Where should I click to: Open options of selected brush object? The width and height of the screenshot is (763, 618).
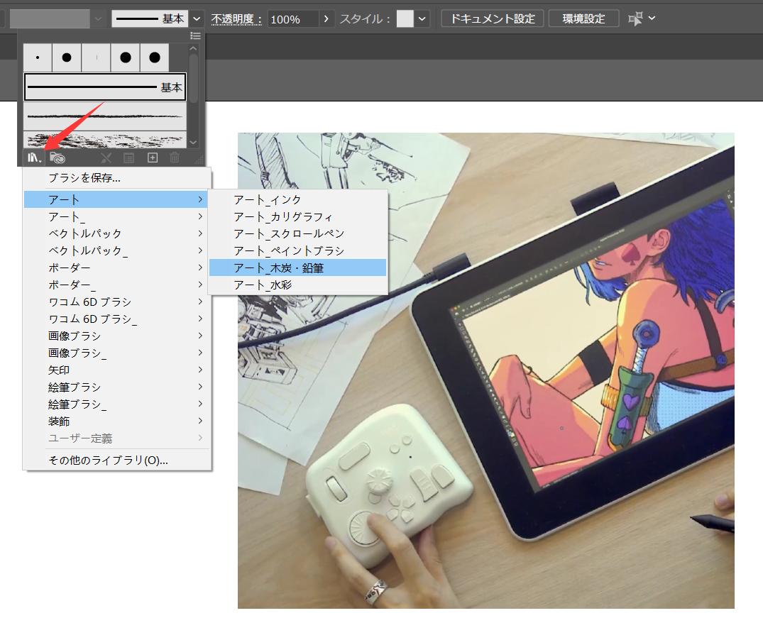pyautogui.click(x=128, y=158)
